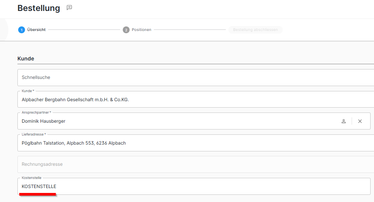
Task: Click into the empty Rechnungsadresse field
Action: [x=189, y=164]
